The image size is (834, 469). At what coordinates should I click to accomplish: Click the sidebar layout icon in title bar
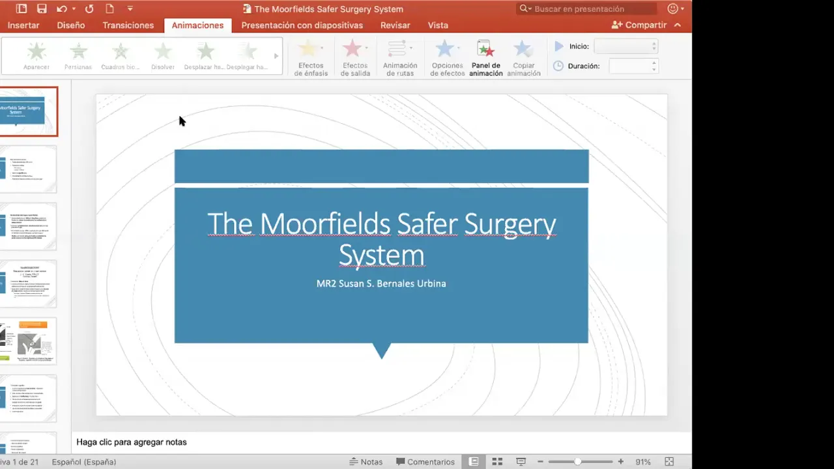coord(22,8)
